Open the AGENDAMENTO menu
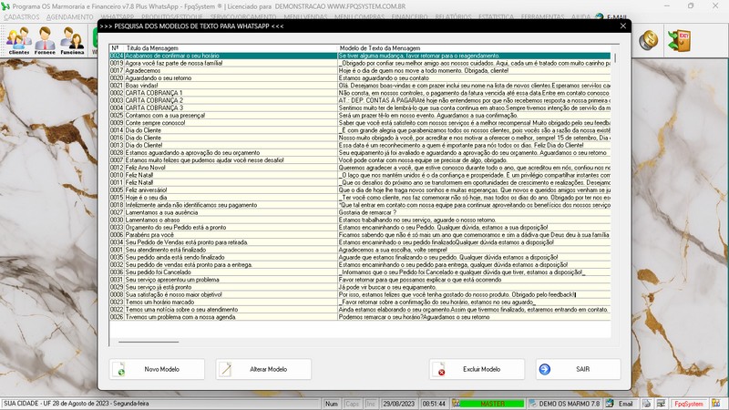 tap(70, 17)
